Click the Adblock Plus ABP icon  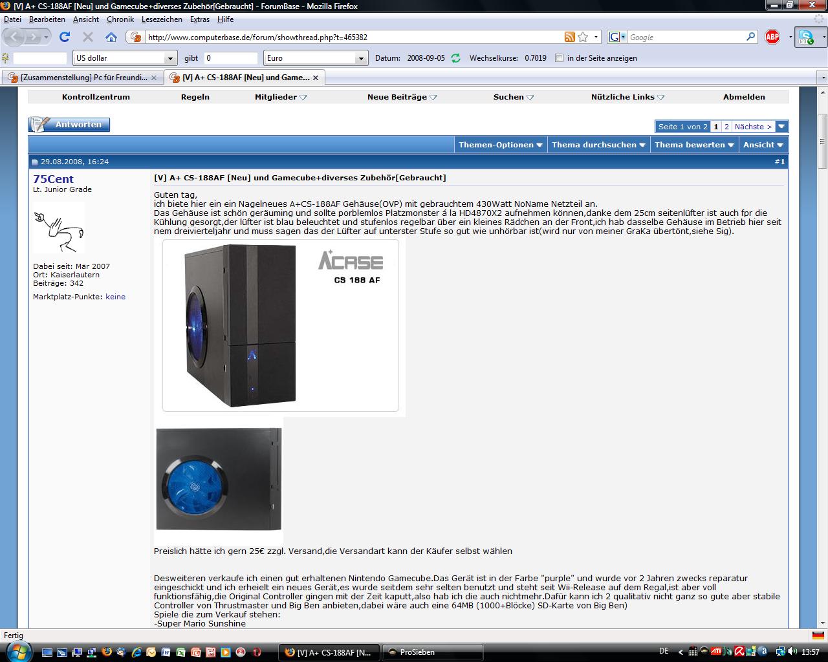[772, 37]
